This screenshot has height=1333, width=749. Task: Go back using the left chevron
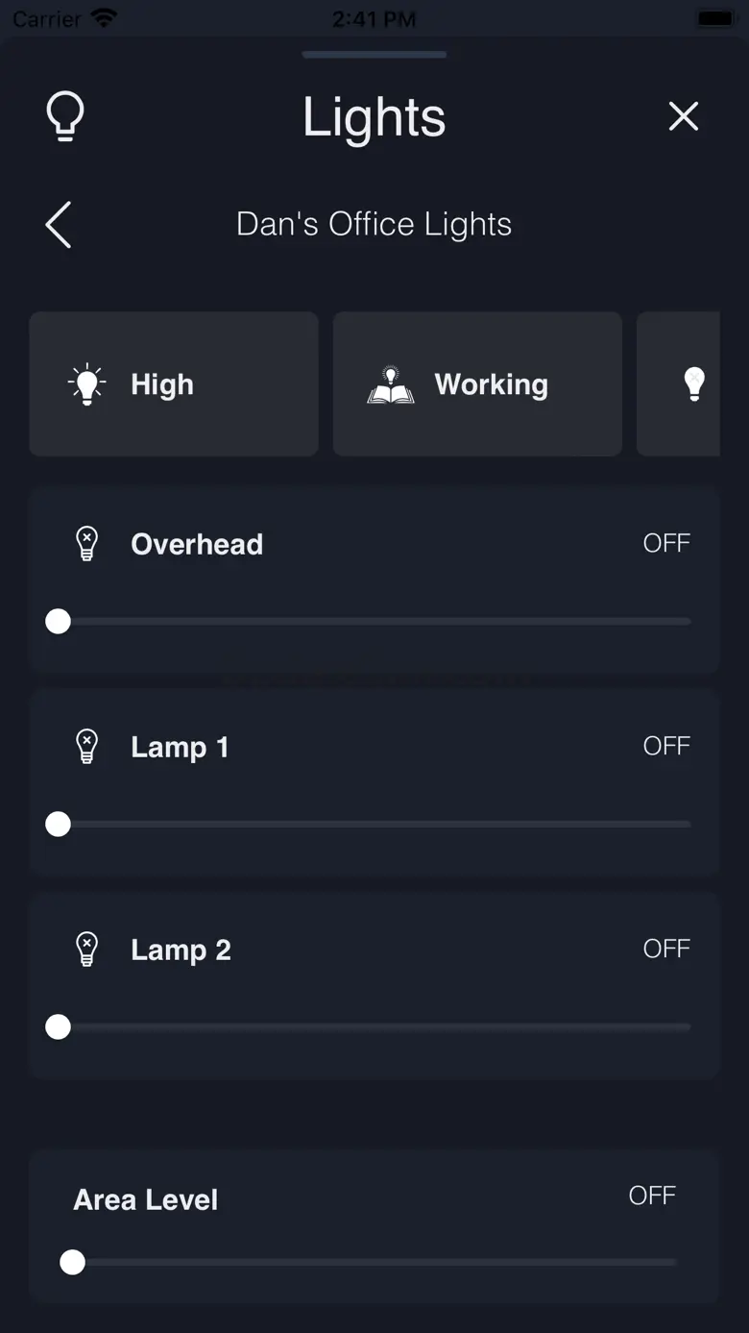(59, 225)
